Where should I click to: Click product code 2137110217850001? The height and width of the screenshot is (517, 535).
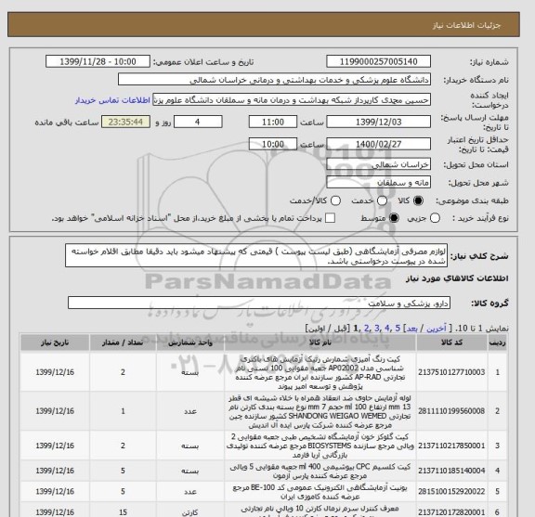[451, 446]
